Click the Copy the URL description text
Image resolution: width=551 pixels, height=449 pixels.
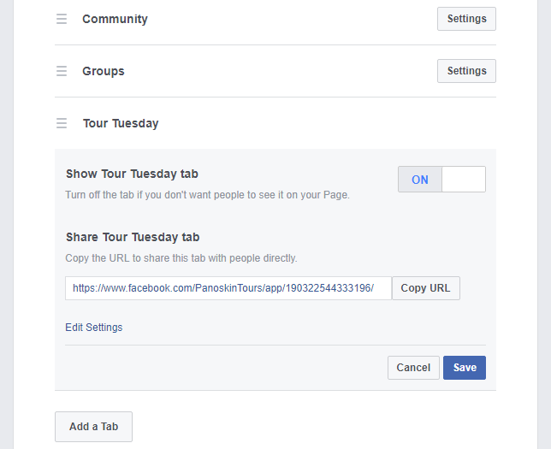(x=181, y=258)
